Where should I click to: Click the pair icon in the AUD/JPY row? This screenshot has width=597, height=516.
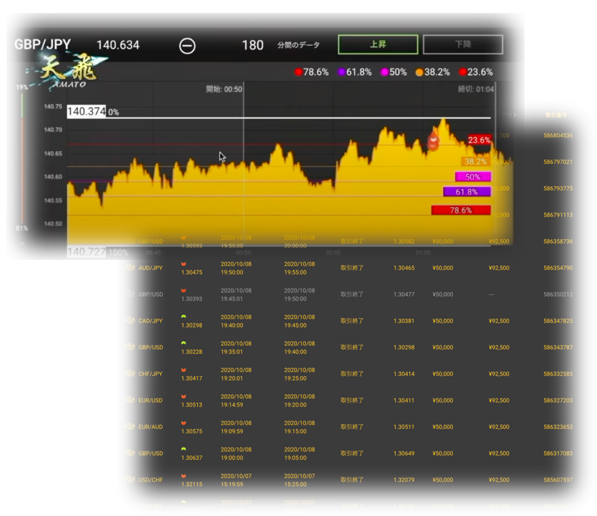(x=130, y=267)
